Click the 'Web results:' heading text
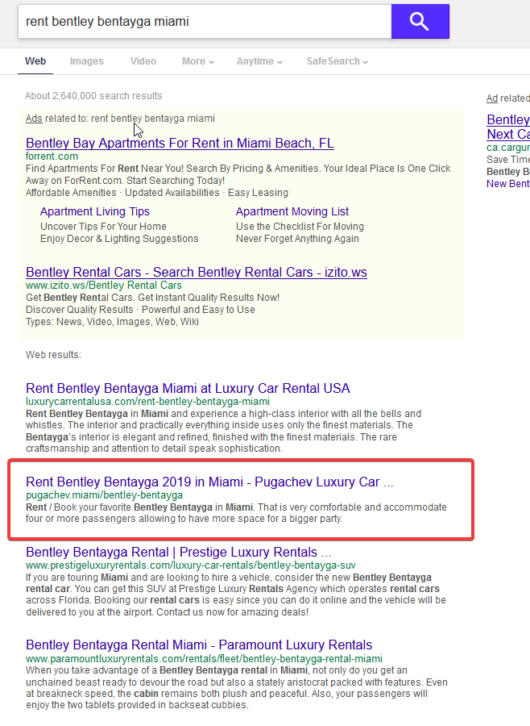Screen dimensions: 530x726 [53, 355]
